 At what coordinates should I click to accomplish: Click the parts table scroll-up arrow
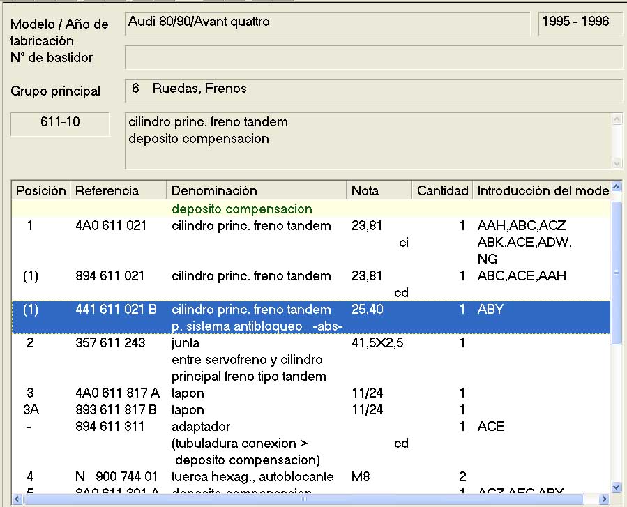tap(617, 187)
